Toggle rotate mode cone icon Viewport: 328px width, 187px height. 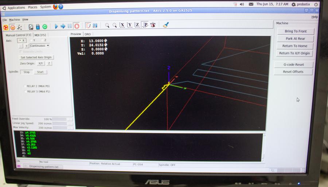pos(153,25)
